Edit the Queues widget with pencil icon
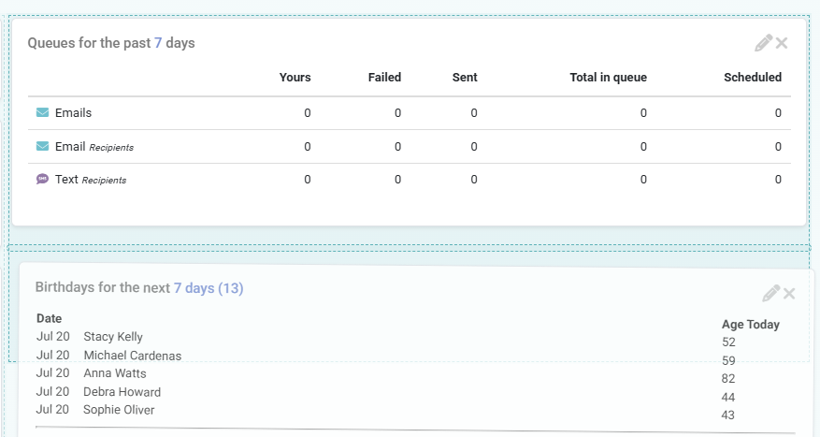 point(763,43)
